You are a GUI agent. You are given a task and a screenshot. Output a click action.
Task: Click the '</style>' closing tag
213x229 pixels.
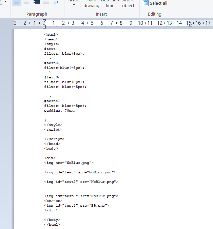point(53,125)
